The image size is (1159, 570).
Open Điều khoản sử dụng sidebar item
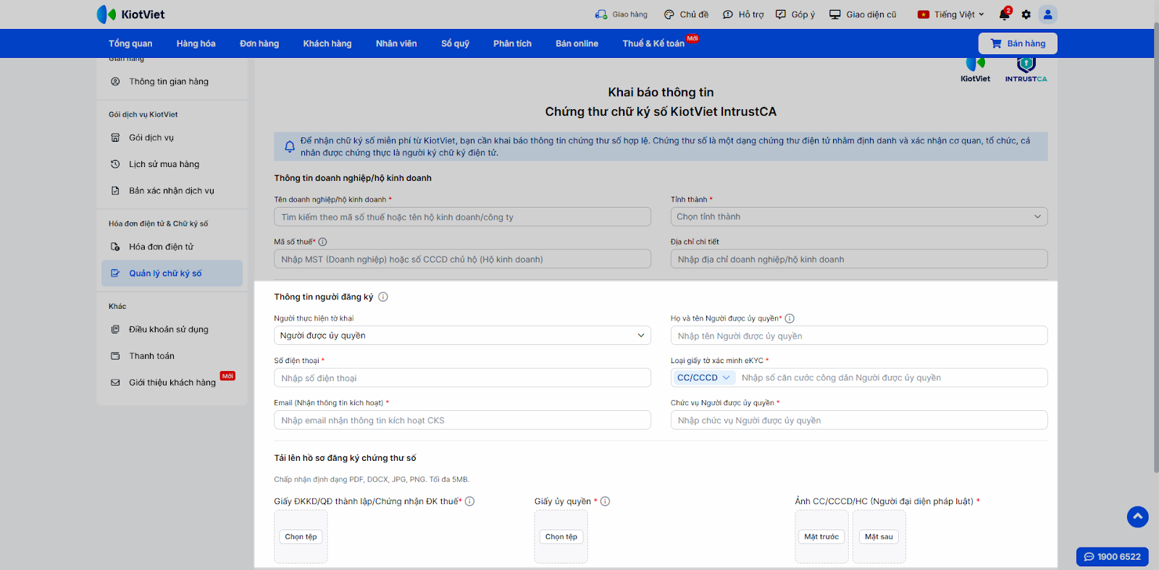tap(172, 329)
